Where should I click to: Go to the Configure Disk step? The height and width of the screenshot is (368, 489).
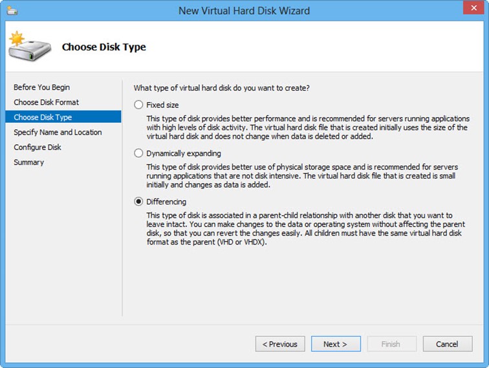point(38,147)
